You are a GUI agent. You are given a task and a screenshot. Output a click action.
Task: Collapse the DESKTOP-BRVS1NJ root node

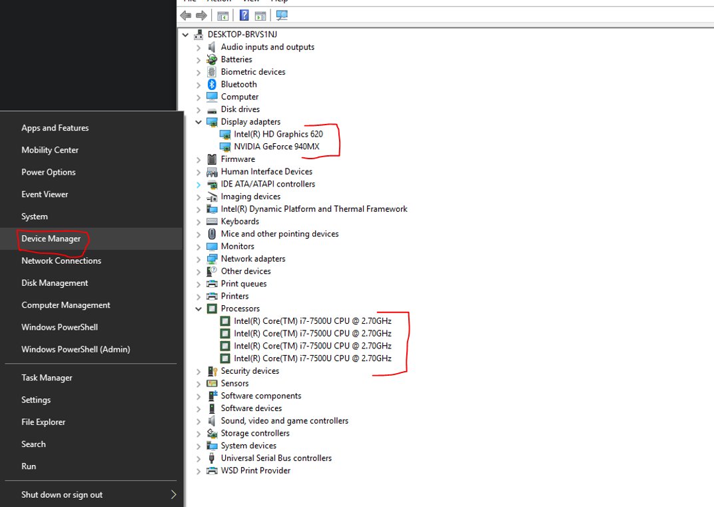click(x=185, y=35)
